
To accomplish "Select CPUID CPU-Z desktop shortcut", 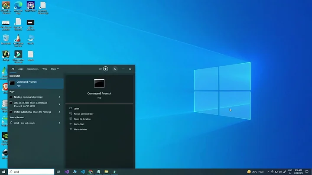I will [x=31, y=7].
